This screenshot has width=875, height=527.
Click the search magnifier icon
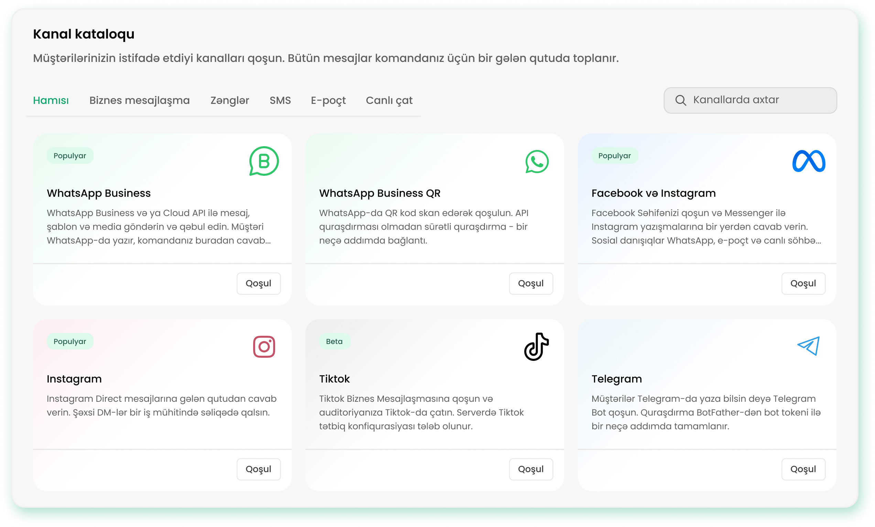click(x=680, y=100)
